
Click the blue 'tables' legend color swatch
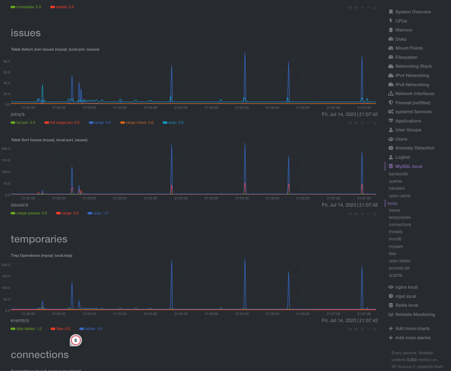click(x=82, y=329)
